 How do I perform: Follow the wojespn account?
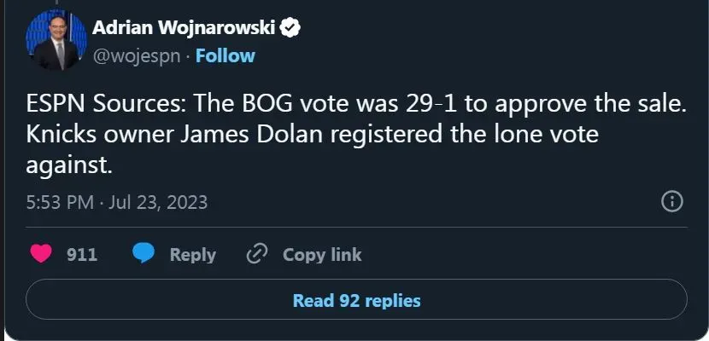226,56
